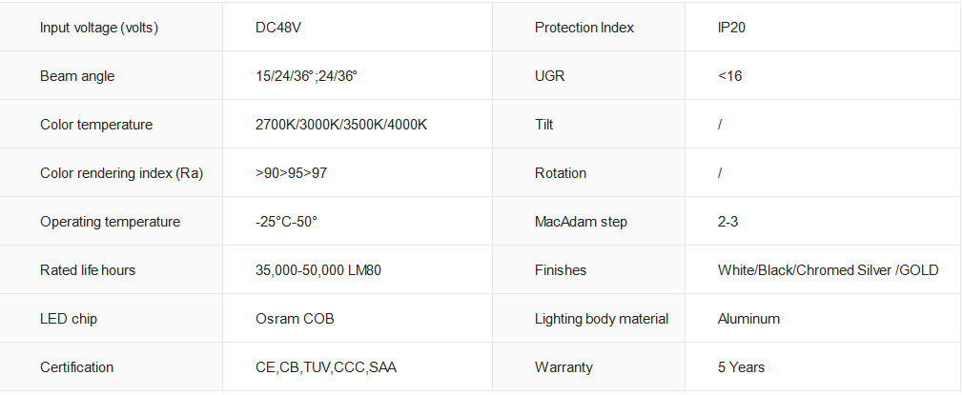Select the >90>95>97 value
Viewport: 963px width, 395px height.
(x=291, y=173)
